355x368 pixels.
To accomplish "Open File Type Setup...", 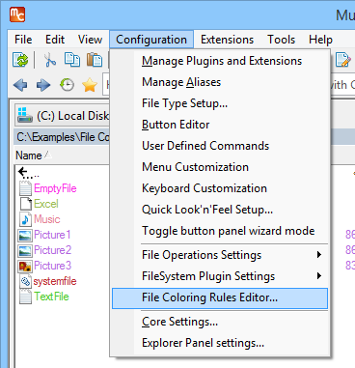I will point(220,103).
